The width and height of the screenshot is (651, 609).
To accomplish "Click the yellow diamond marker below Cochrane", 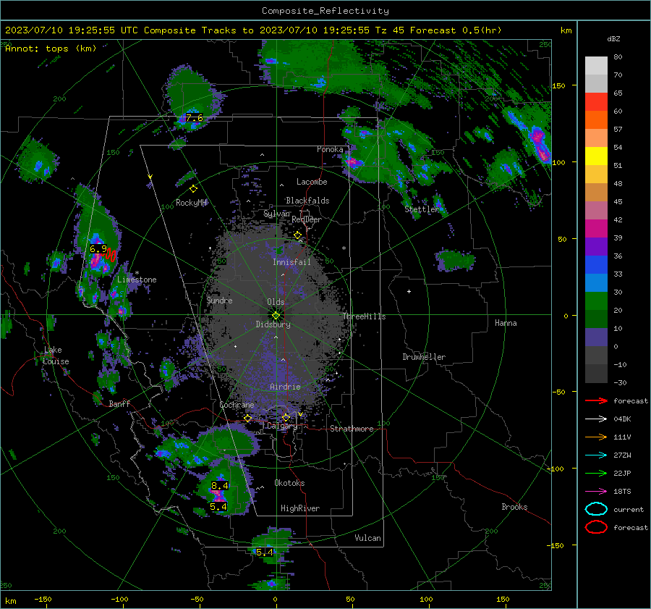I will pos(248,419).
